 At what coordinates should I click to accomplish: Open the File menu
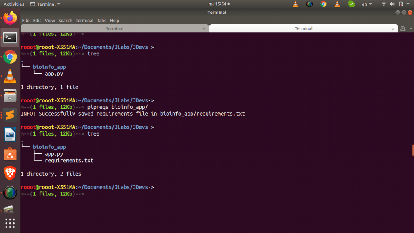(x=25, y=20)
